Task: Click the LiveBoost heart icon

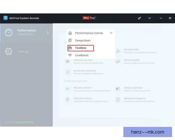Action: [70, 55]
